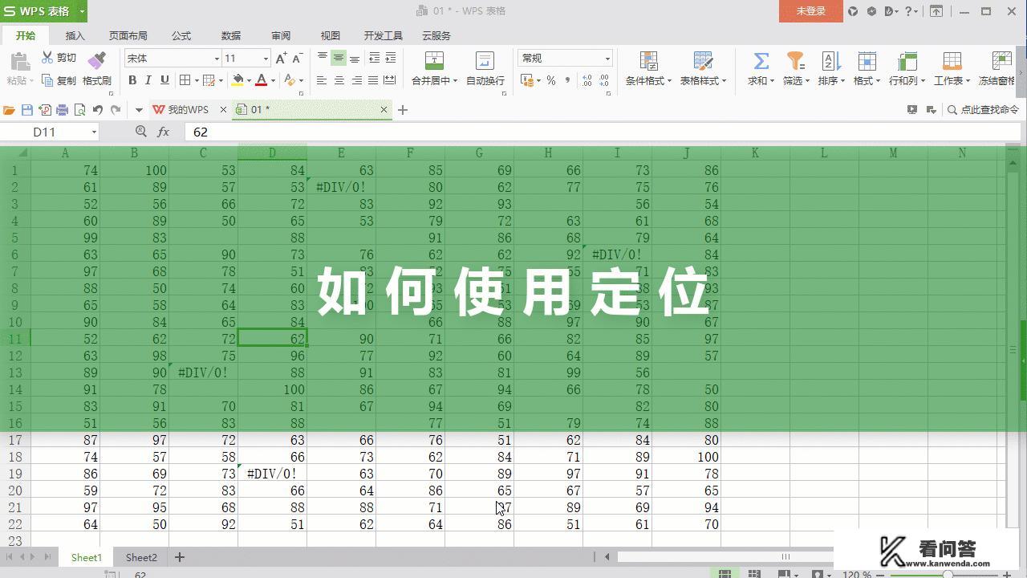Select the Format Painter (格式刷) brush
This screenshot has height=578, width=1027.
[x=96, y=60]
